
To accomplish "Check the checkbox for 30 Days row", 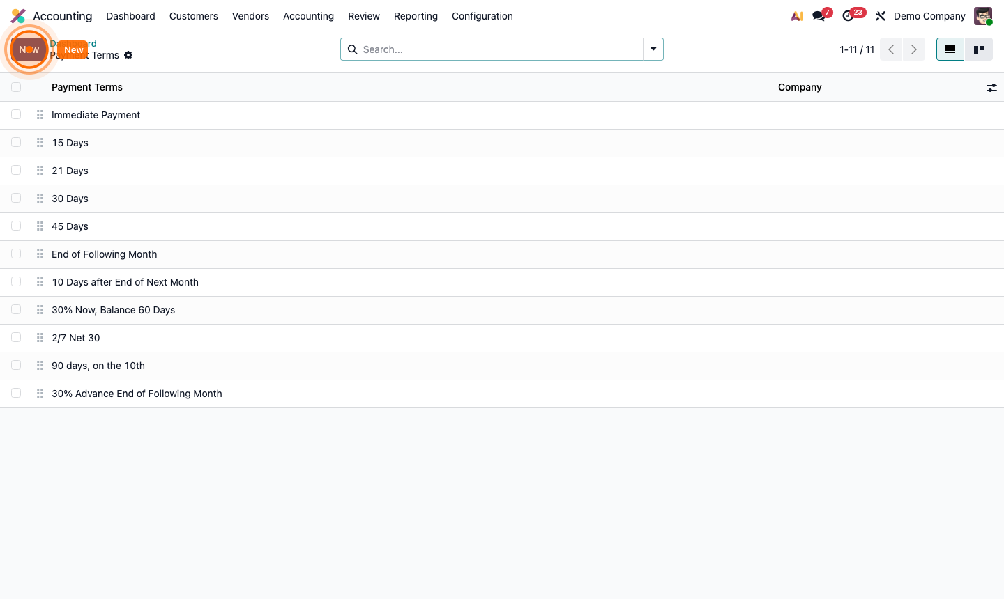I will pyautogui.click(x=16, y=198).
